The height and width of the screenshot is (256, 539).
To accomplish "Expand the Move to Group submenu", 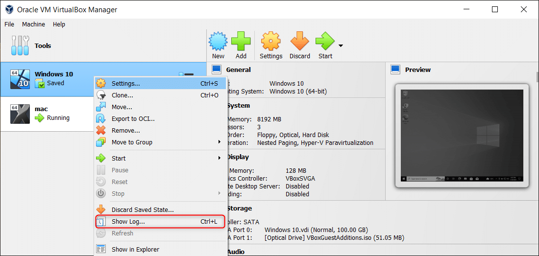I will tap(161, 142).
